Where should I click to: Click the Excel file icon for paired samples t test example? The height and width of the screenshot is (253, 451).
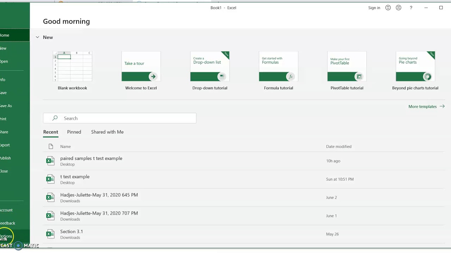pyautogui.click(x=50, y=161)
